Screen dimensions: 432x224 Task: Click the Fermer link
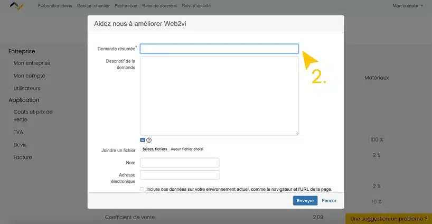pos(329,201)
